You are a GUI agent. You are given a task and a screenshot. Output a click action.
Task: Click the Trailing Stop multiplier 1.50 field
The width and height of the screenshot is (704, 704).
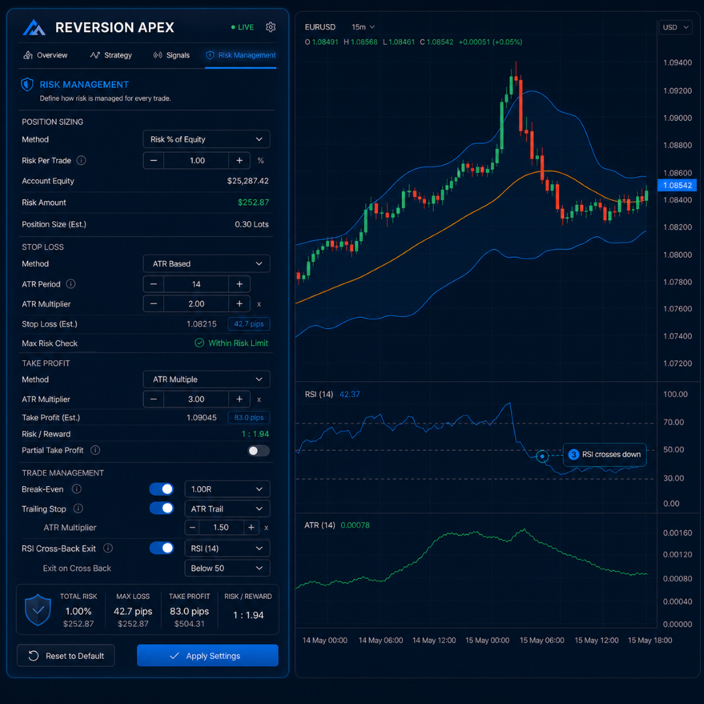click(x=221, y=528)
